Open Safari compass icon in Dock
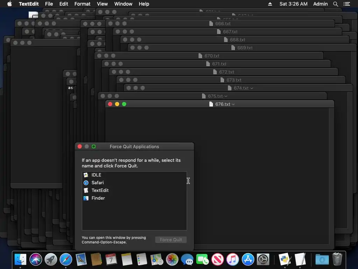 click(66, 260)
